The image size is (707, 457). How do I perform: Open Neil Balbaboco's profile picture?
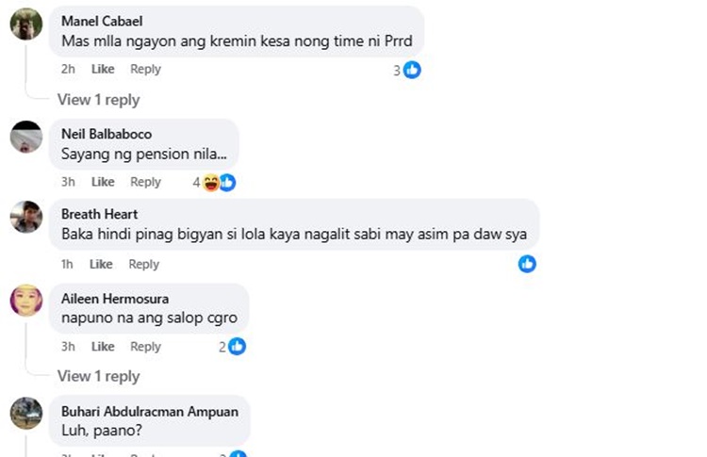pos(26,137)
